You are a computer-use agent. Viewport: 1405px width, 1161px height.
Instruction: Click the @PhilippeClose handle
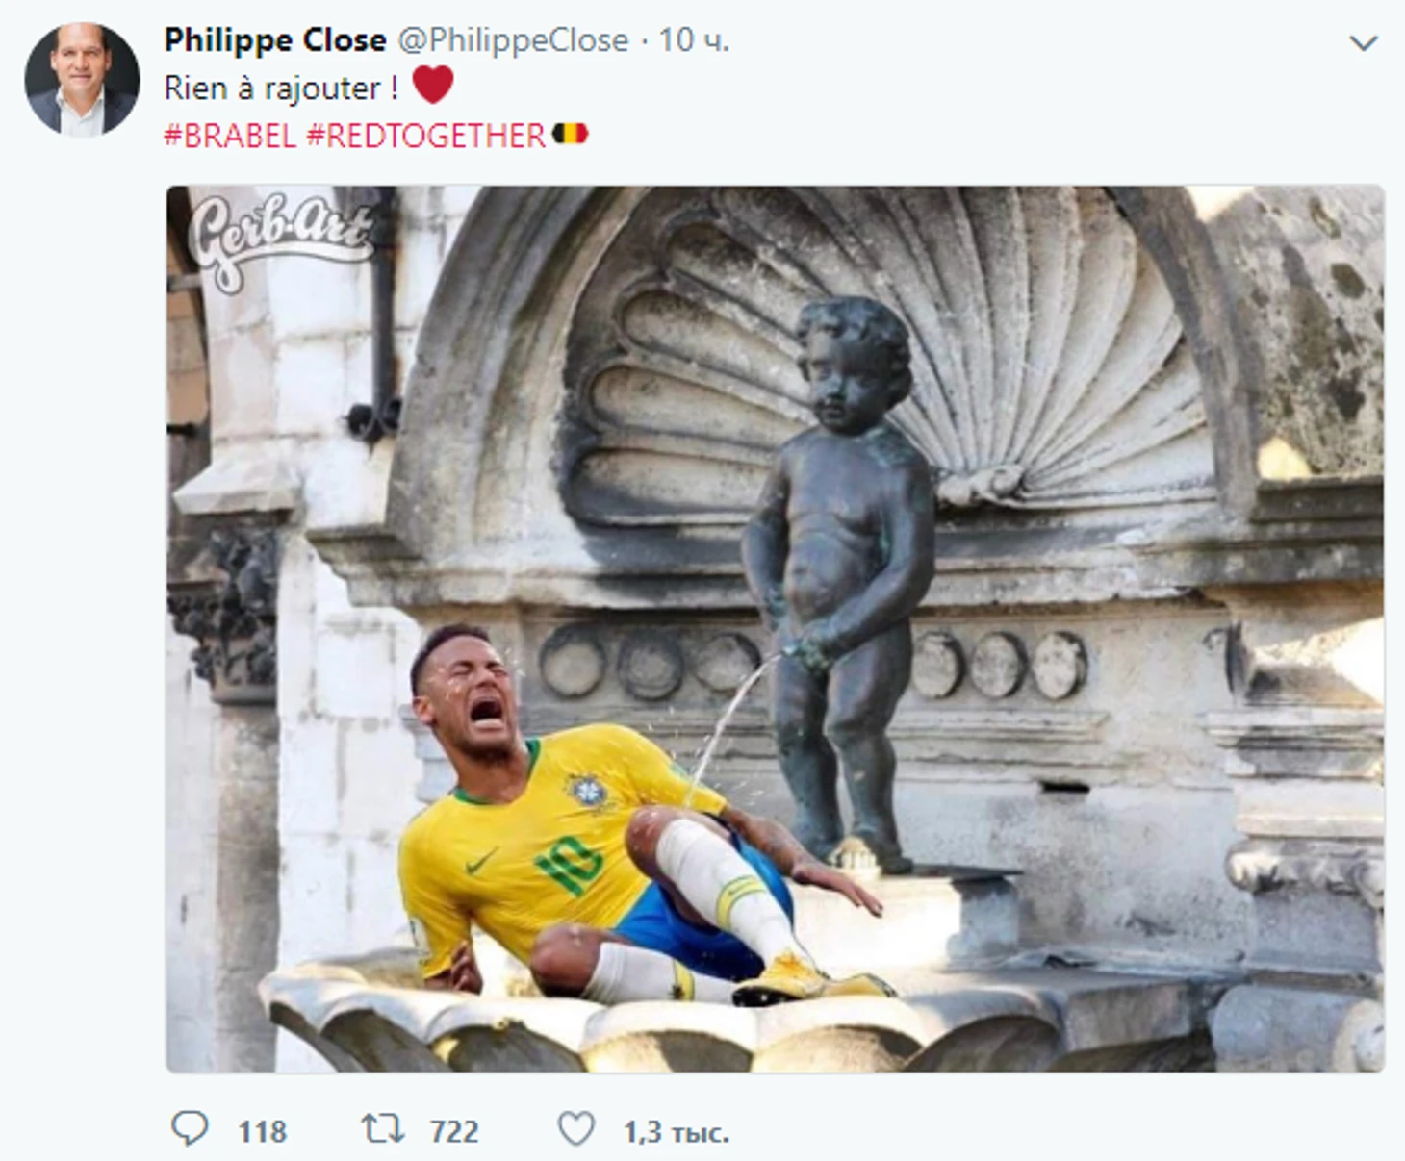(513, 40)
